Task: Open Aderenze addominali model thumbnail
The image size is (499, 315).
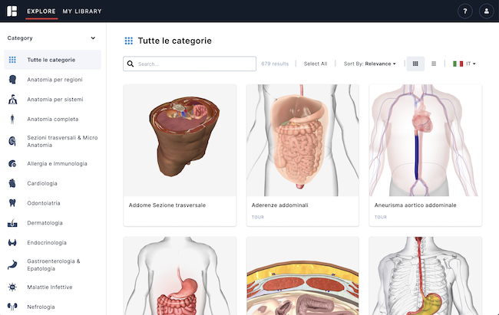Action: tap(302, 140)
